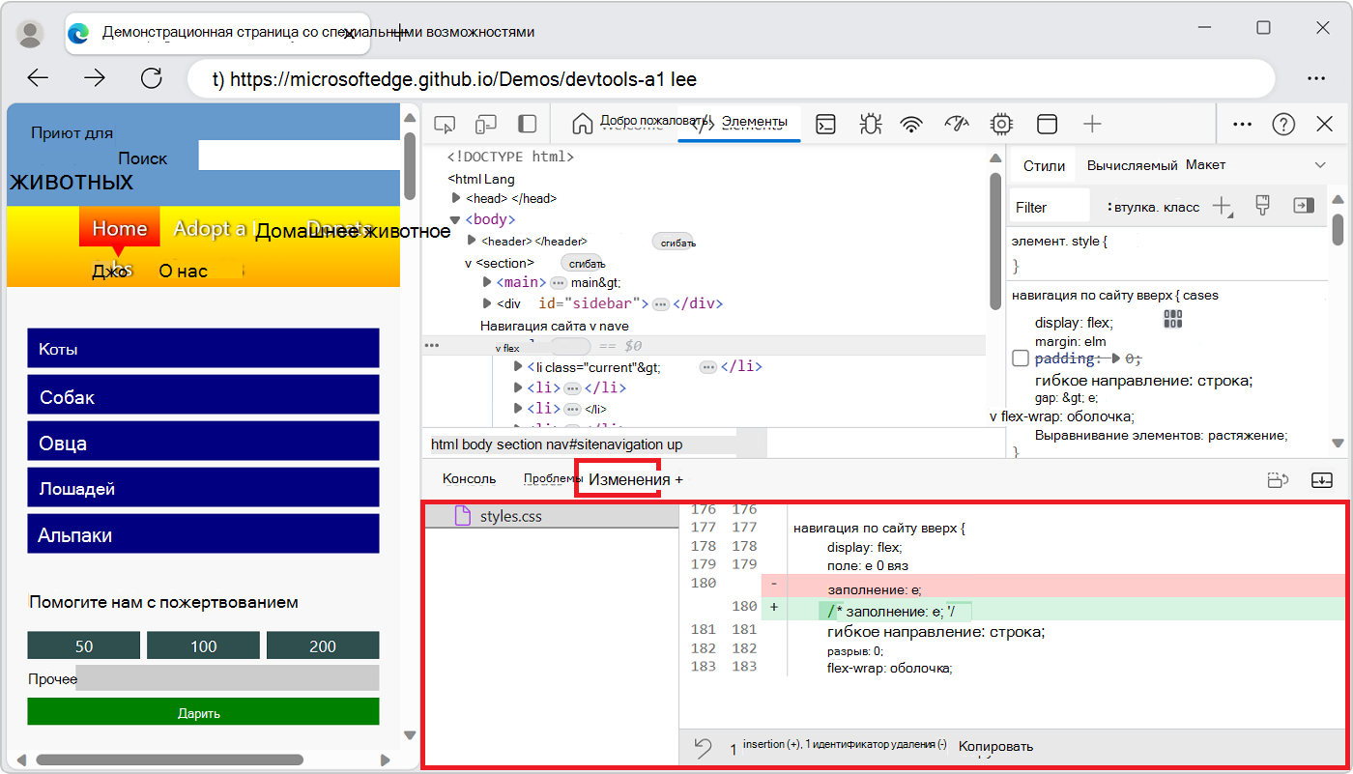Open the Овца sidebar link
Image resolution: width=1353 pixels, height=774 pixels.
pyautogui.click(x=203, y=443)
